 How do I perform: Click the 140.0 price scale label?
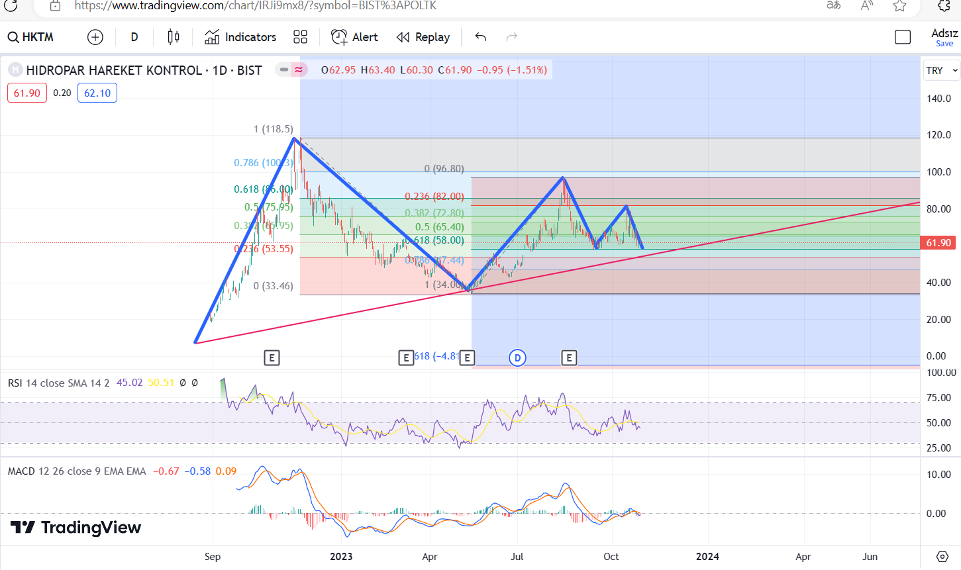point(939,99)
